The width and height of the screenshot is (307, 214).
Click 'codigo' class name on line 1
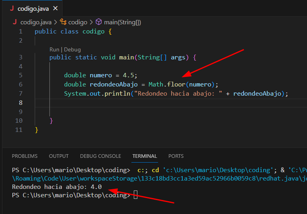tap(94, 31)
